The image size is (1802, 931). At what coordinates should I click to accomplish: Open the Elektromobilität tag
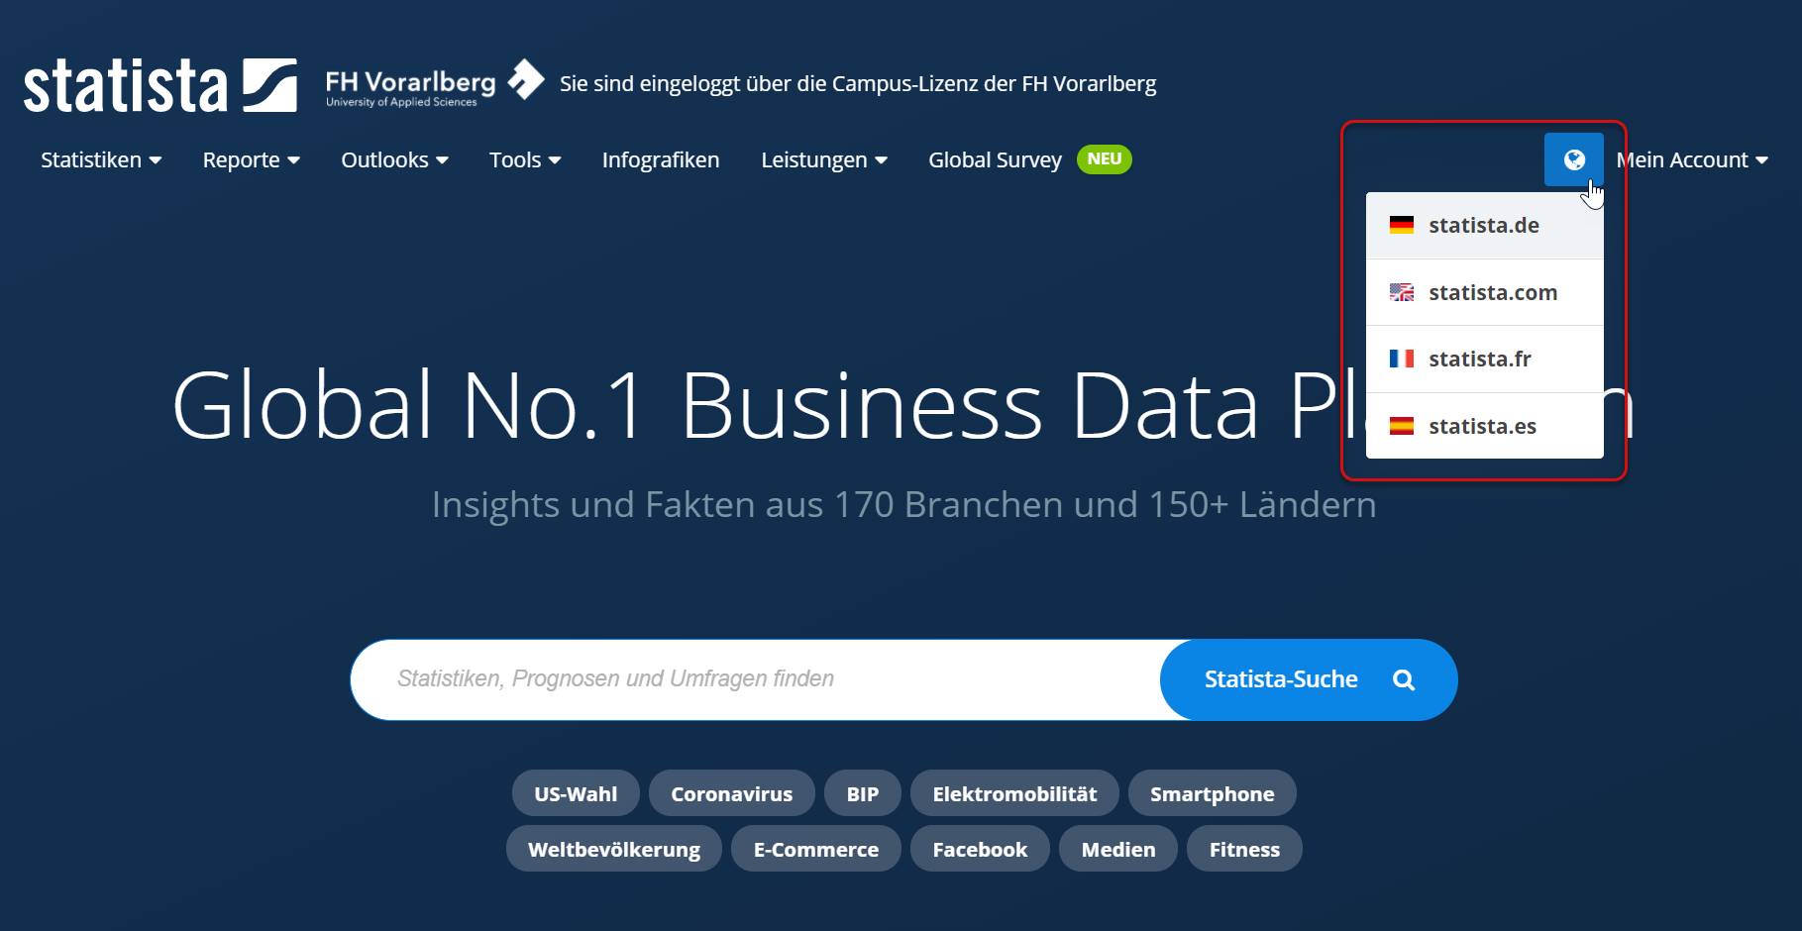tap(1014, 793)
